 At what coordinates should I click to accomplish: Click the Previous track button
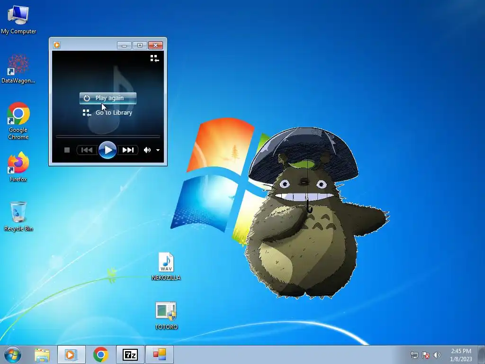pyautogui.click(x=87, y=150)
